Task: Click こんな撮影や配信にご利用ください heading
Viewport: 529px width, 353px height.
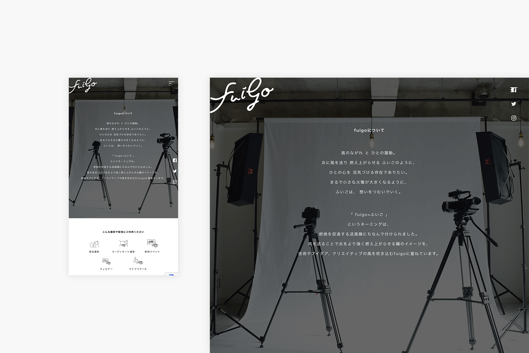Action: tap(123, 232)
